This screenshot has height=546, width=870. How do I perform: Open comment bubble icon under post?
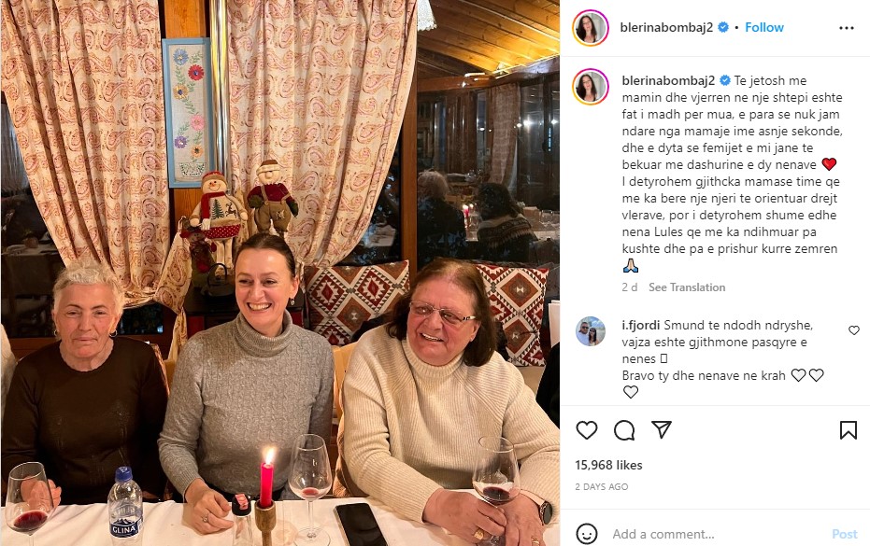[x=624, y=430]
